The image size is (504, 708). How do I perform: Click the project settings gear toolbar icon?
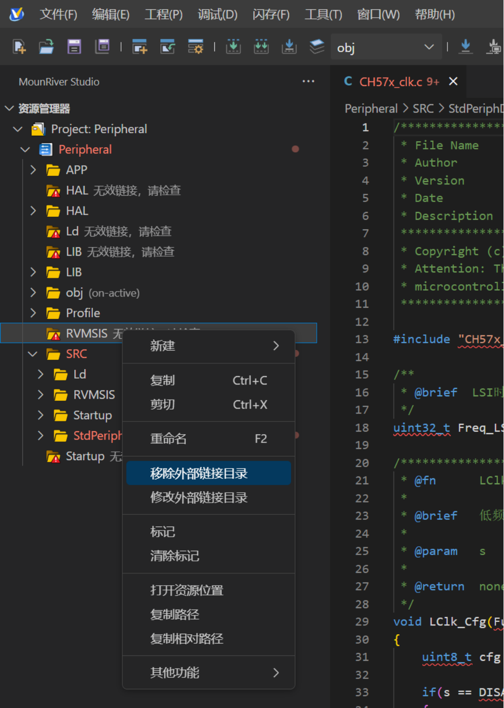click(196, 47)
